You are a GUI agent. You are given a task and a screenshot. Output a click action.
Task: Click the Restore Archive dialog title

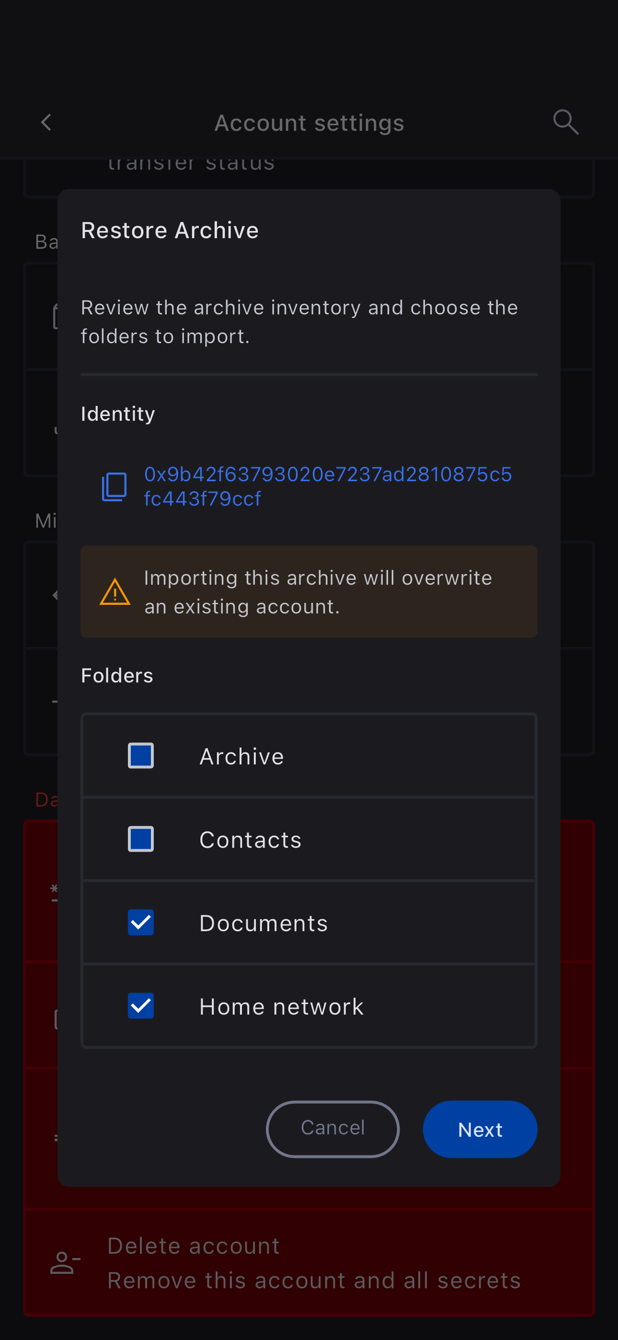(x=170, y=231)
